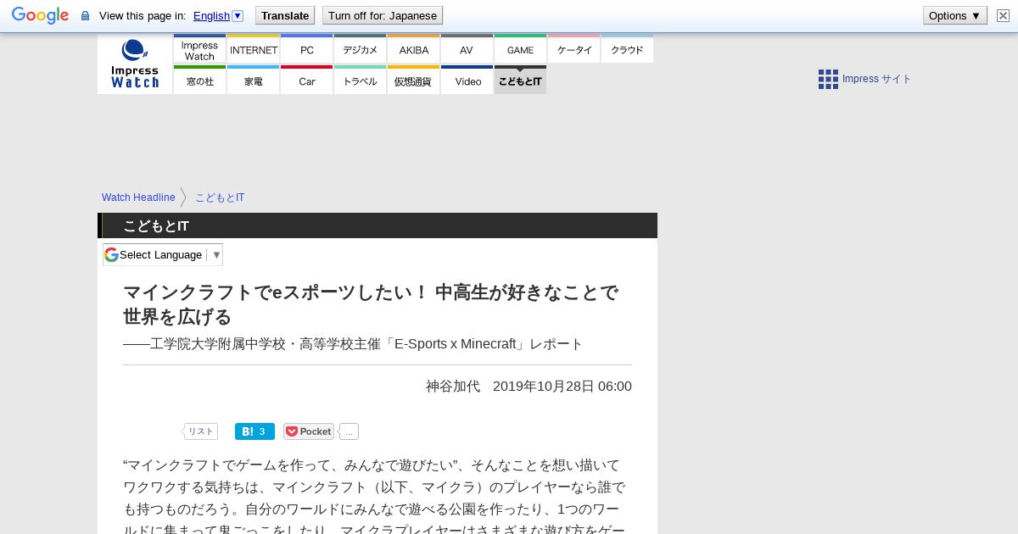Click the Impress サイト grid icon

pyautogui.click(x=828, y=79)
